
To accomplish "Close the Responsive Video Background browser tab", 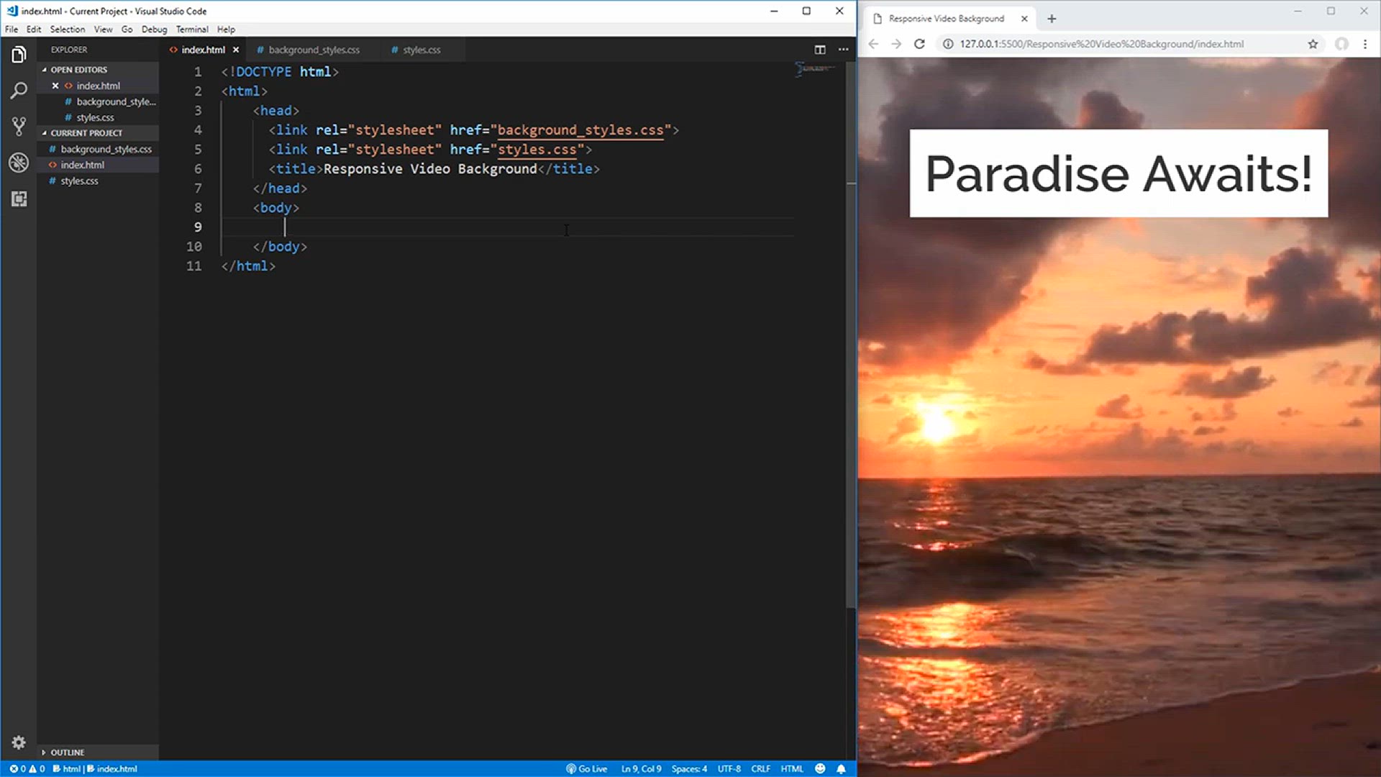I will click(1024, 19).
